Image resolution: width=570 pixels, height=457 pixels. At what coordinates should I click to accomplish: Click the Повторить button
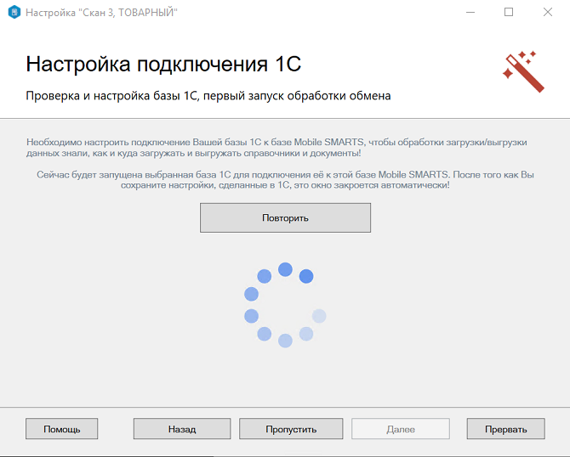click(285, 217)
